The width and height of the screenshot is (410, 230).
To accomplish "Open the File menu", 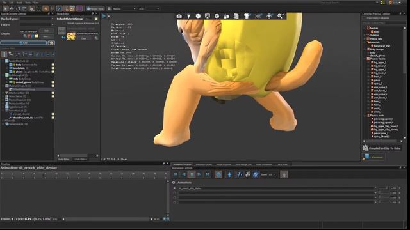I will click(4, 3).
